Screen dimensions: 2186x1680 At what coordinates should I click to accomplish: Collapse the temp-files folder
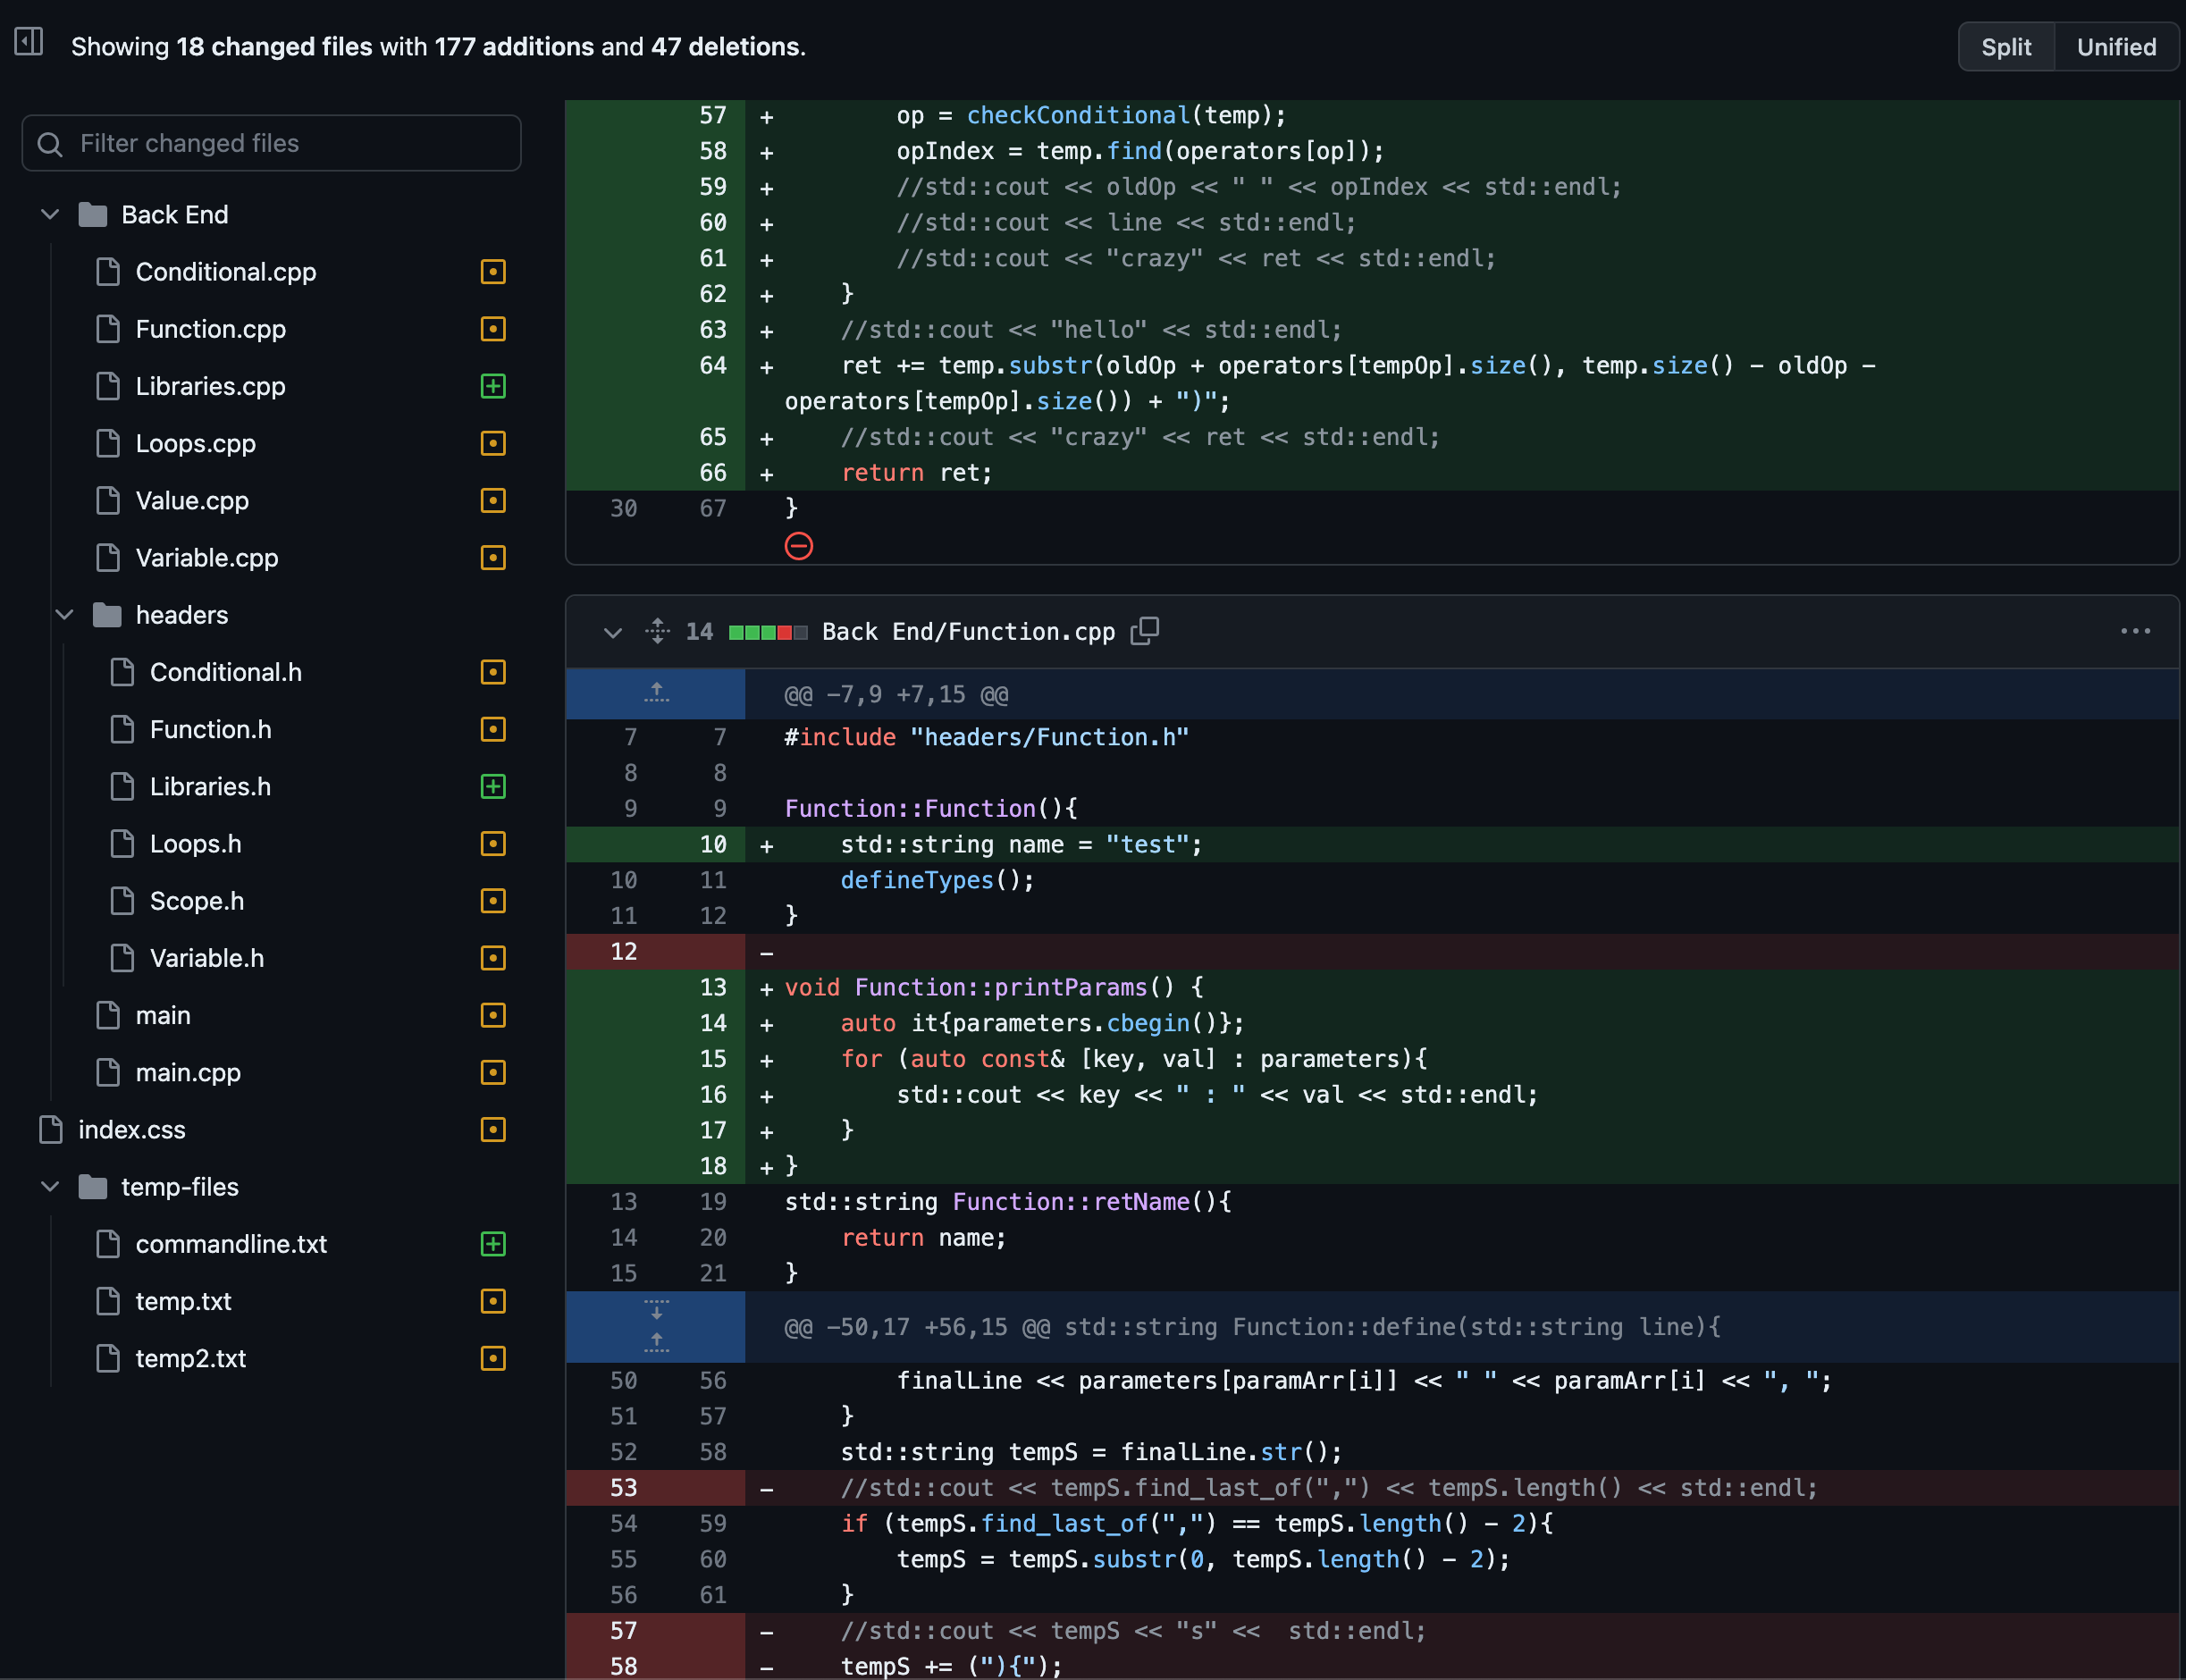[x=50, y=1186]
